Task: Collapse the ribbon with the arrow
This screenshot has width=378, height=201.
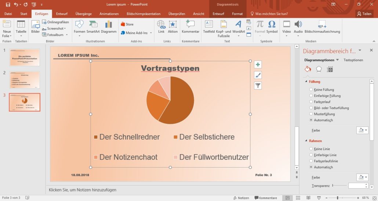Action: coord(374,41)
